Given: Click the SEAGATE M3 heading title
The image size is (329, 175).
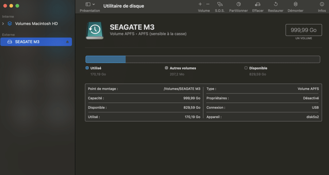Looking at the screenshot, I should [x=132, y=27].
